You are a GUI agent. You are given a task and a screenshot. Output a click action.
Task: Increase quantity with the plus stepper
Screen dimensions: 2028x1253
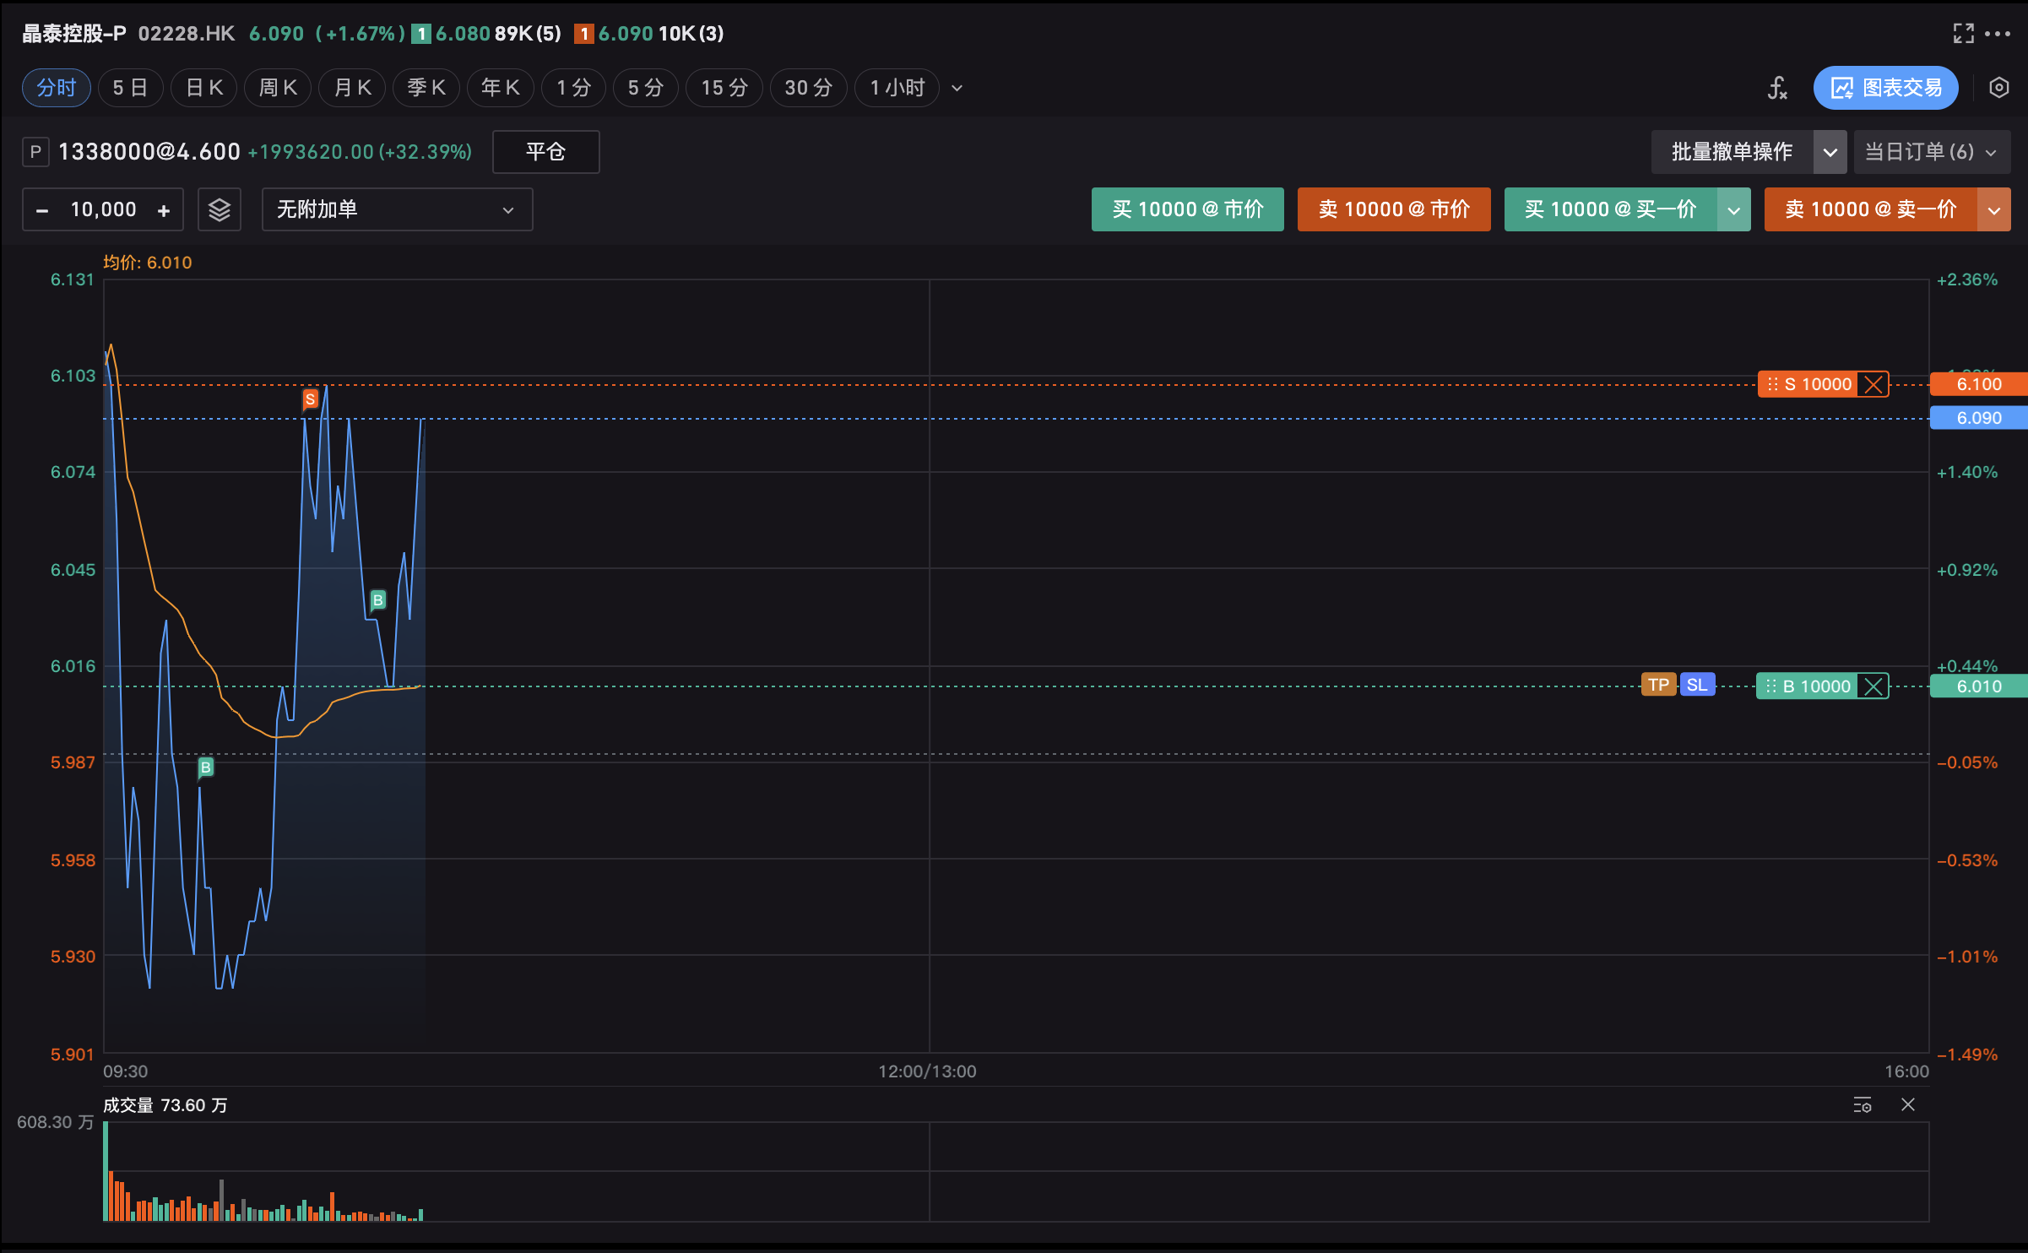coord(164,210)
